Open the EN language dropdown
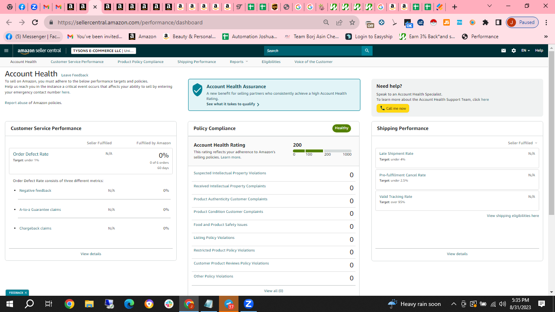555x312 pixels. pos(525,51)
